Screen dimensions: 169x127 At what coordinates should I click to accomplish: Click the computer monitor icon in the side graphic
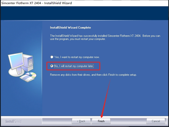click(16, 61)
